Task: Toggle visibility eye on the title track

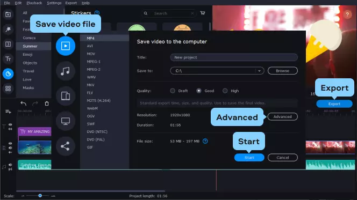Action: point(10,124)
